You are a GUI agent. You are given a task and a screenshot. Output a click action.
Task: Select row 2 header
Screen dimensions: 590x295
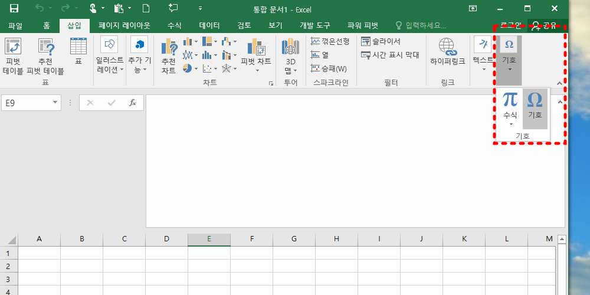click(8, 266)
